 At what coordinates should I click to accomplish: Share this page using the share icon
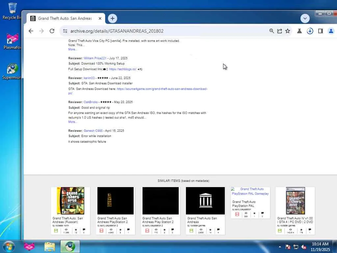click(280, 31)
